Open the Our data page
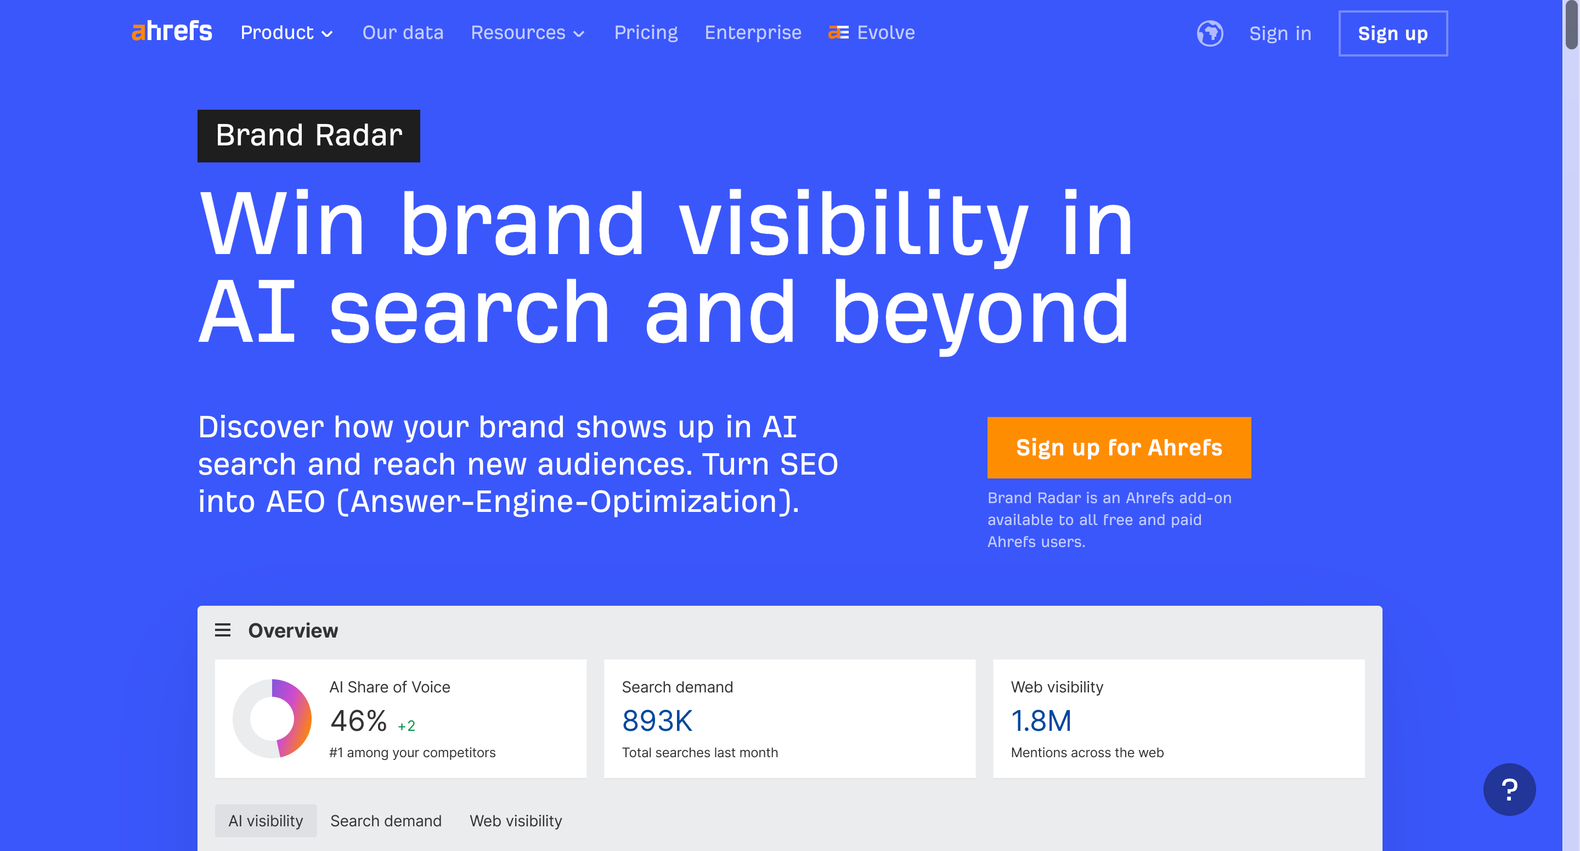The image size is (1580, 851). click(402, 32)
